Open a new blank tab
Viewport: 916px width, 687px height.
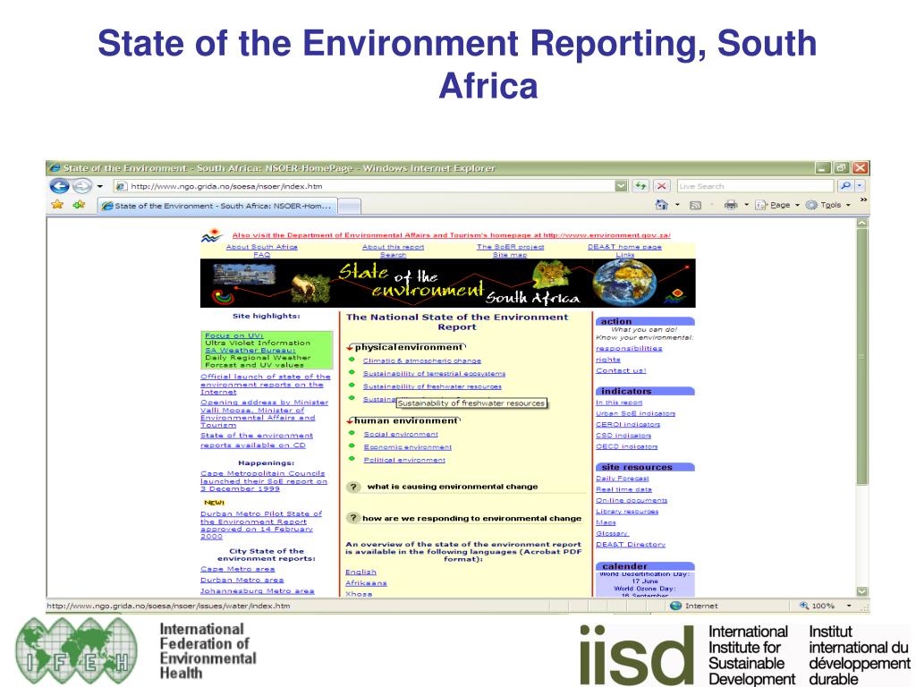click(350, 207)
